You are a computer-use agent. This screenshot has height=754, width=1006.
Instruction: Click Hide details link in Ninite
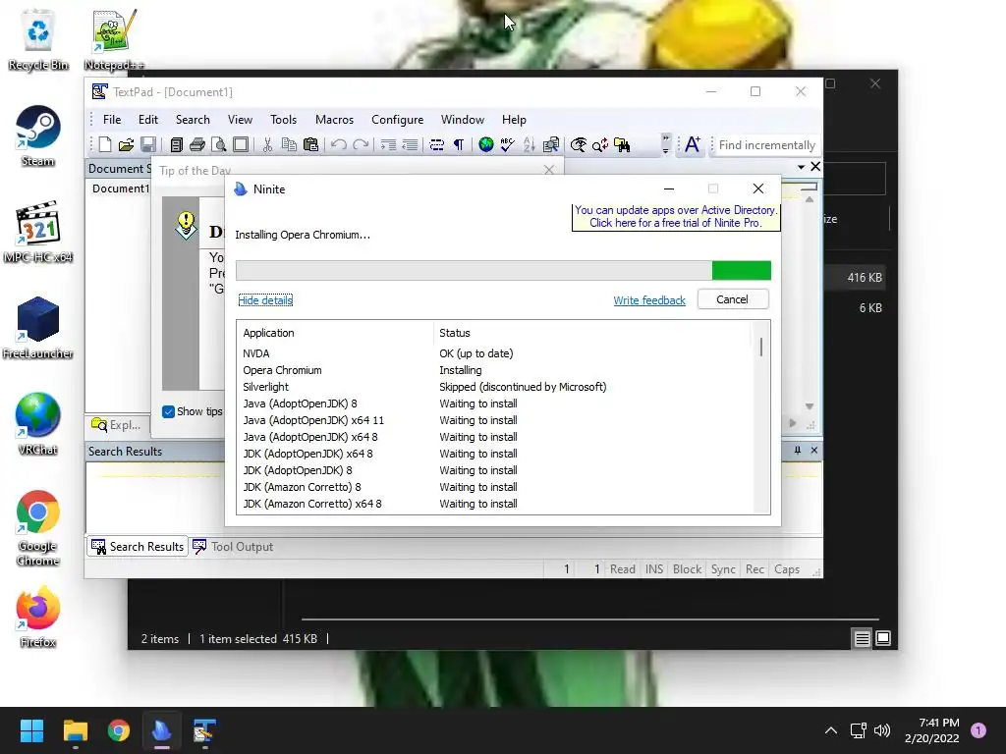point(265,300)
